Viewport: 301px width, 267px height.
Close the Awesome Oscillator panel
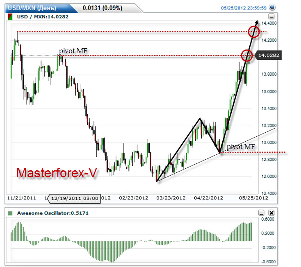[x=271, y=213]
